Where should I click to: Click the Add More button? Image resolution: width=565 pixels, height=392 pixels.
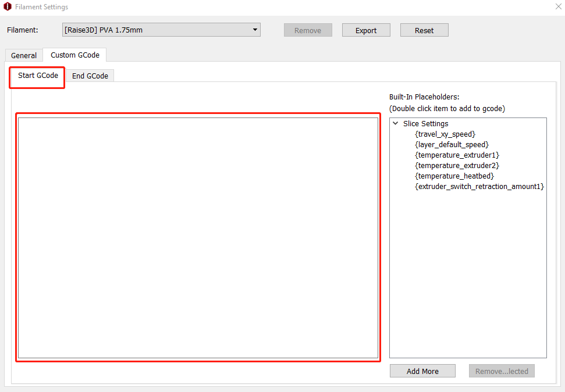pos(422,371)
